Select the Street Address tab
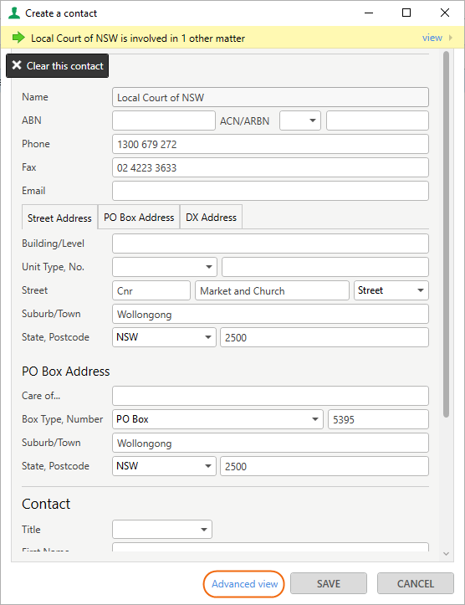The height and width of the screenshot is (605, 465). (59, 218)
